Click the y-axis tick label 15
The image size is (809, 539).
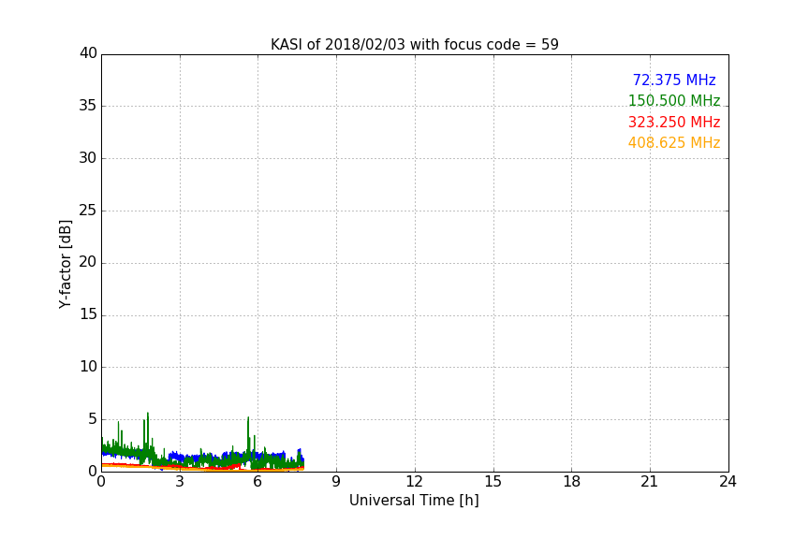(x=88, y=314)
